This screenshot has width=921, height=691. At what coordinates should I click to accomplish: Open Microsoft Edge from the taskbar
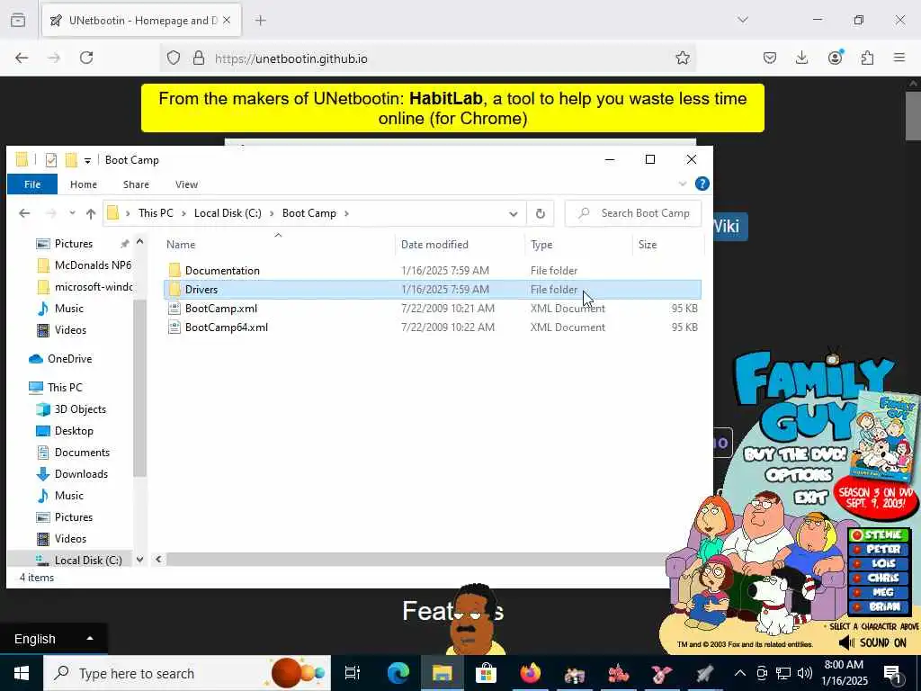[x=398, y=673]
